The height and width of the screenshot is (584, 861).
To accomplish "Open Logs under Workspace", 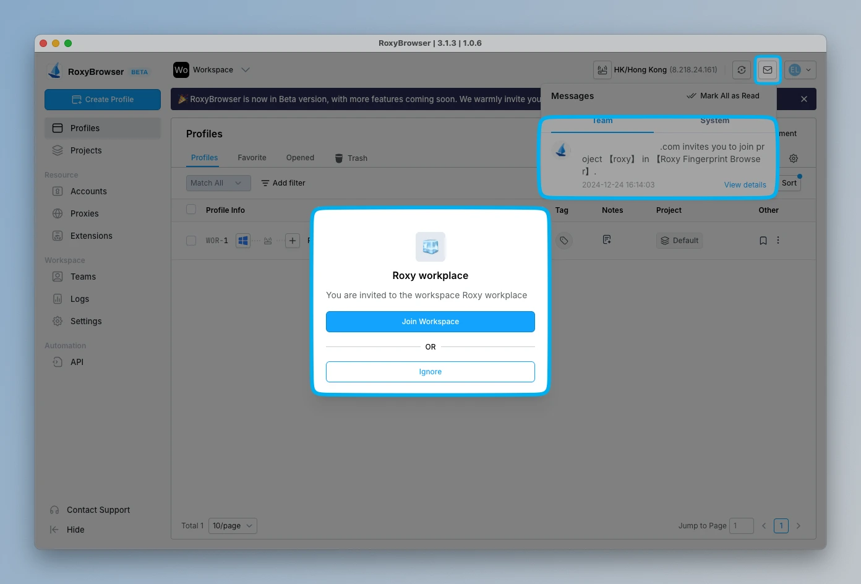I will point(103,299).
